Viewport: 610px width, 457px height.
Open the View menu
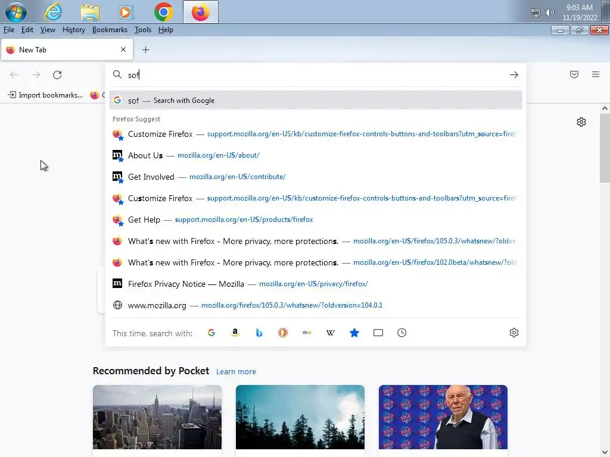48,30
